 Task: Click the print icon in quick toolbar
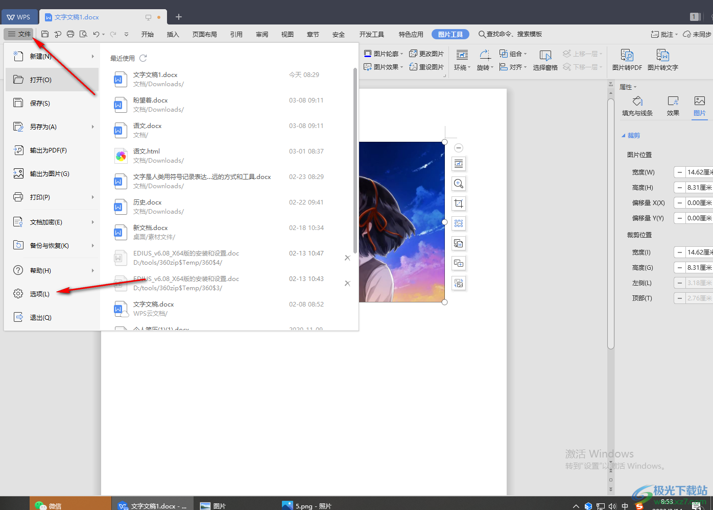[70, 34]
